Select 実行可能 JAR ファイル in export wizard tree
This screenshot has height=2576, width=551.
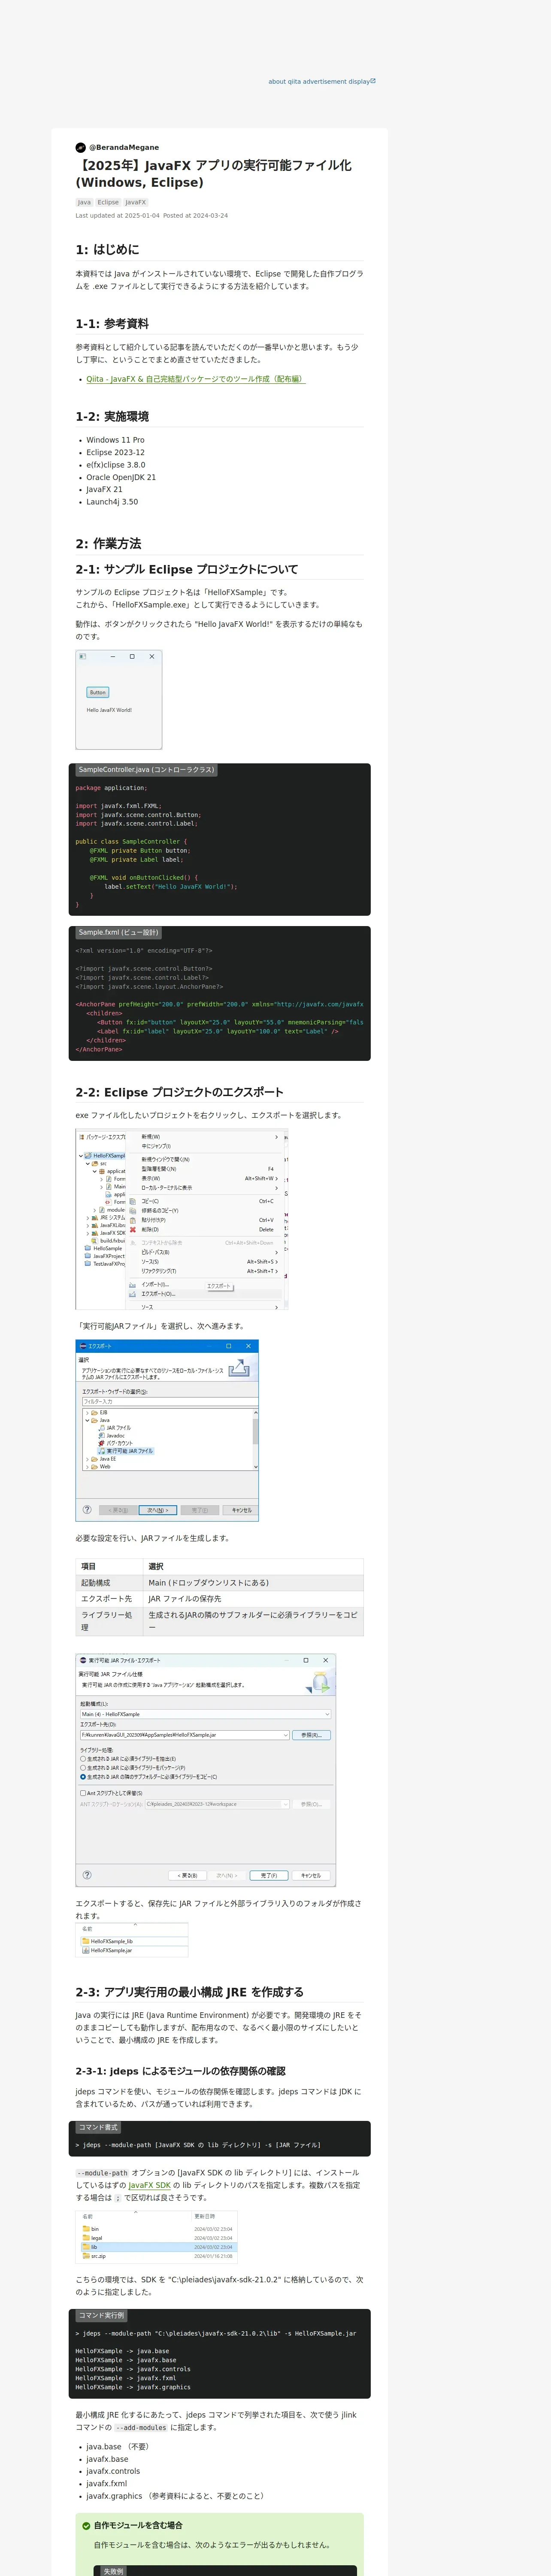(129, 1451)
